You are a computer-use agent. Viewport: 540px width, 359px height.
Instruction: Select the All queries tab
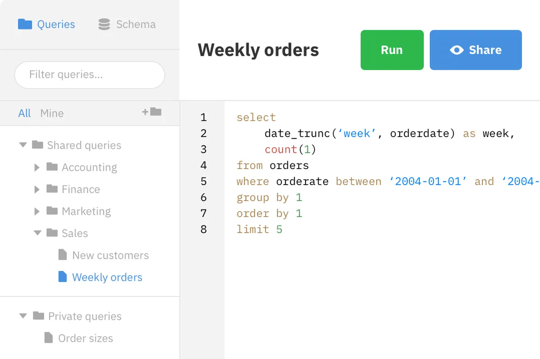[24, 113]
